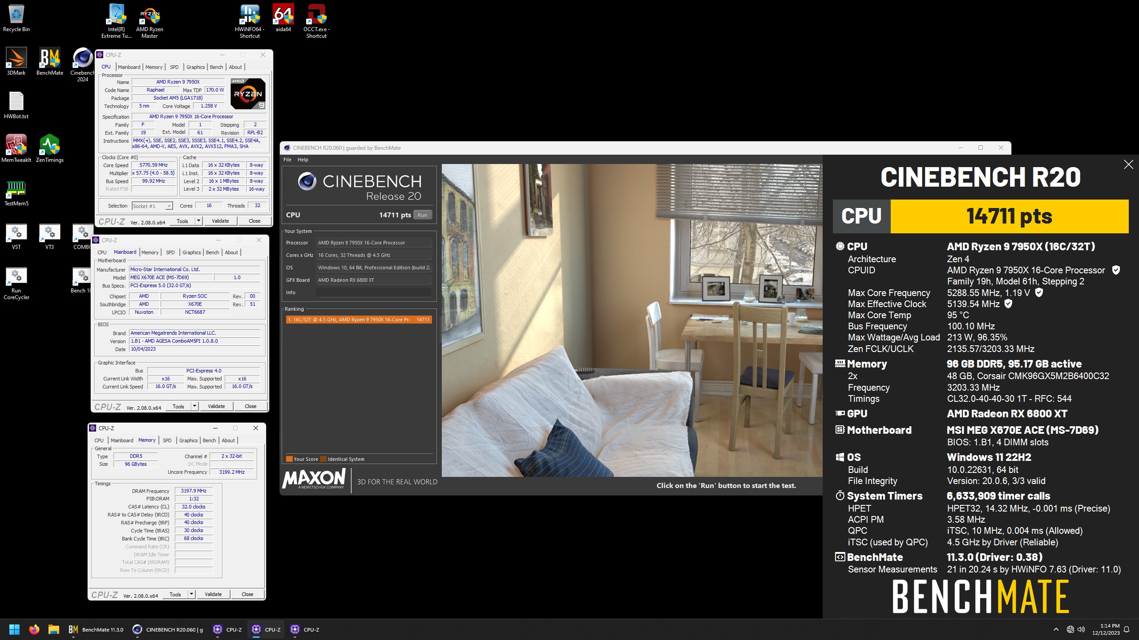Open 3DMark desktop icon
Viewport: 1139px width, 640px height.
tap(16, 62)
